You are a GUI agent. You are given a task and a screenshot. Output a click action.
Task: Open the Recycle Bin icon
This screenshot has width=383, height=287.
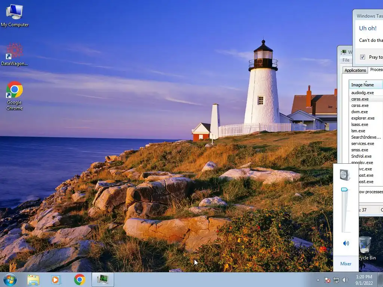tap(367, 248)
